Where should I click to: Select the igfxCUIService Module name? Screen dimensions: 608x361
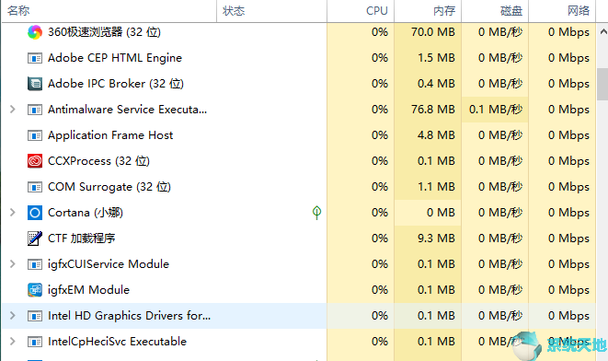pos(109,264)
